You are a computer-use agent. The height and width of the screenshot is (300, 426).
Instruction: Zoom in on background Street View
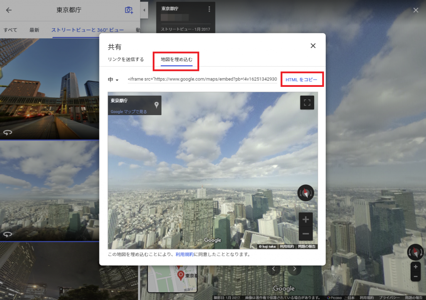pos(416,267)
